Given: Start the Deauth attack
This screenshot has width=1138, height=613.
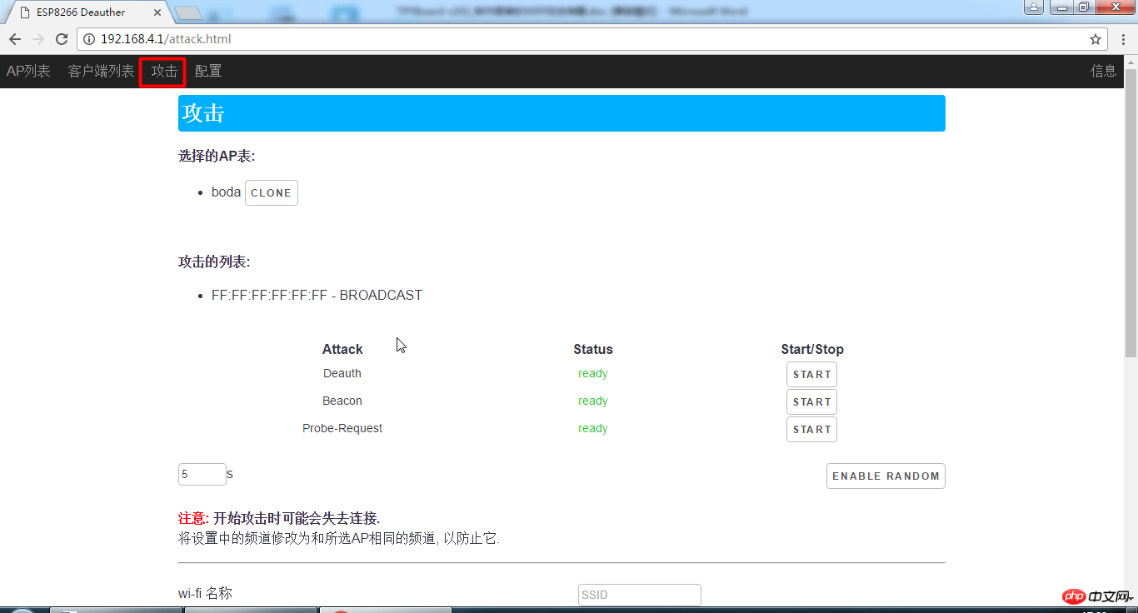Looking at the screenshot, I should coord(811,375).
